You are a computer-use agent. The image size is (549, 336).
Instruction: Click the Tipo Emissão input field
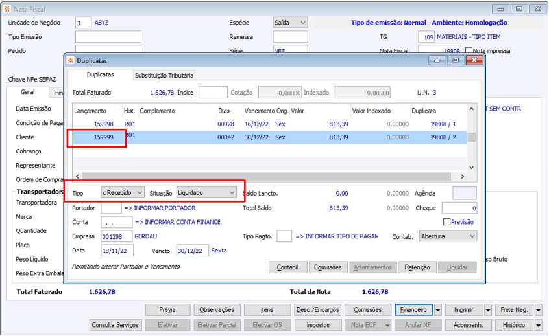108,37
